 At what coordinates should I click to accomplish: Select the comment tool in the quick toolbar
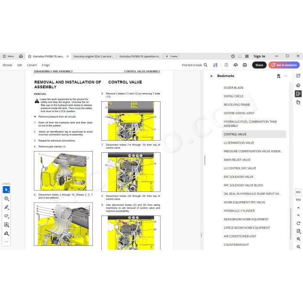coord(6,198)
